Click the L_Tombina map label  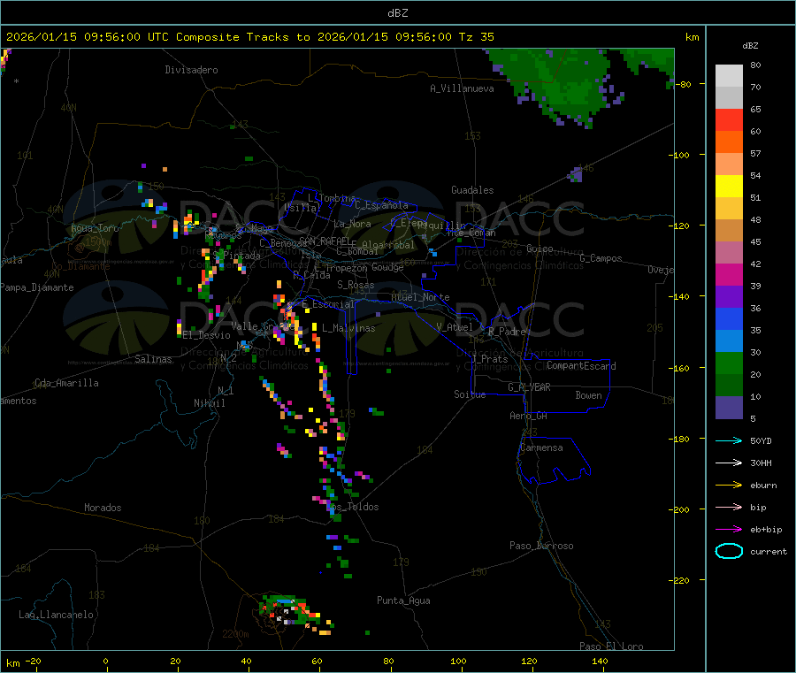click(332, 198)
